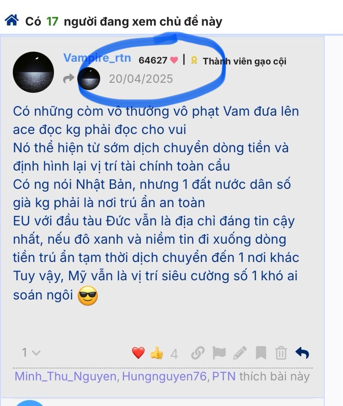Screen dimensions: 343x406
Task: Copy post link with chain icon
Action: (198, 353)
